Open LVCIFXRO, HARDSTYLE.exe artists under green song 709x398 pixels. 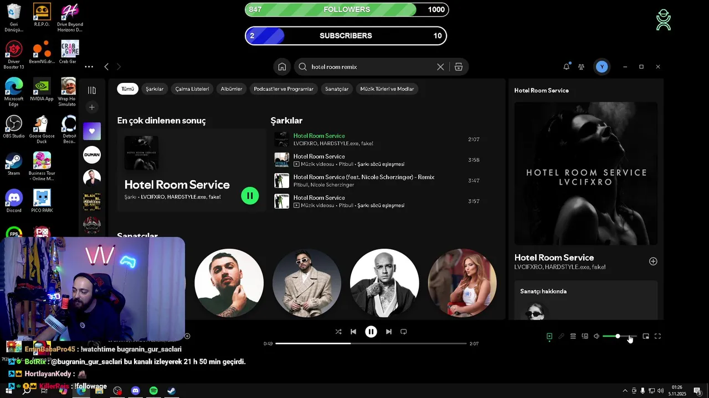333,144
